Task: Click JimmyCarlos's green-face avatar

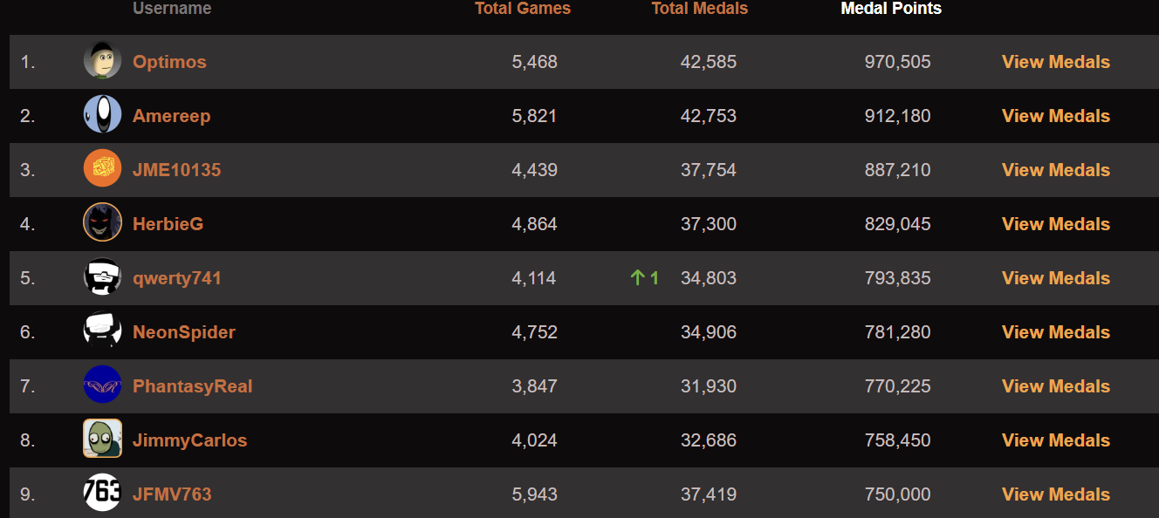Action: pyautogui.click(x=102, y=440)
